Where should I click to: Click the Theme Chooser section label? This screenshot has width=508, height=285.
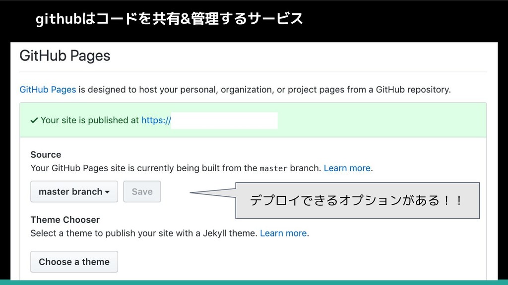[65, 220]
